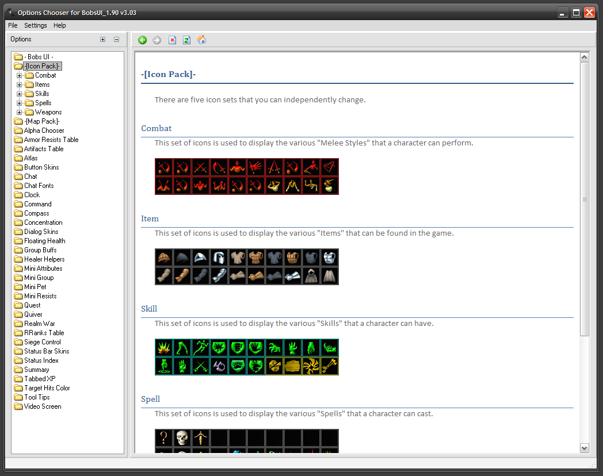Click the content scrollbar up arrow
603x476 pixels.
pyautogui.click(x=584, y=57)
